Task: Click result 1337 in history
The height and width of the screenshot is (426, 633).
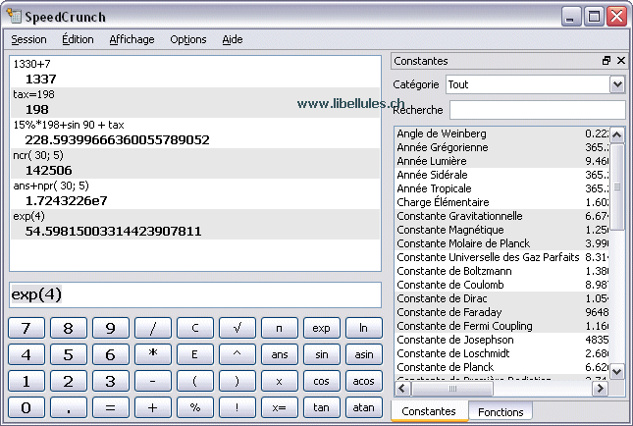Action: pyautogui.click(x=41, y=80)
